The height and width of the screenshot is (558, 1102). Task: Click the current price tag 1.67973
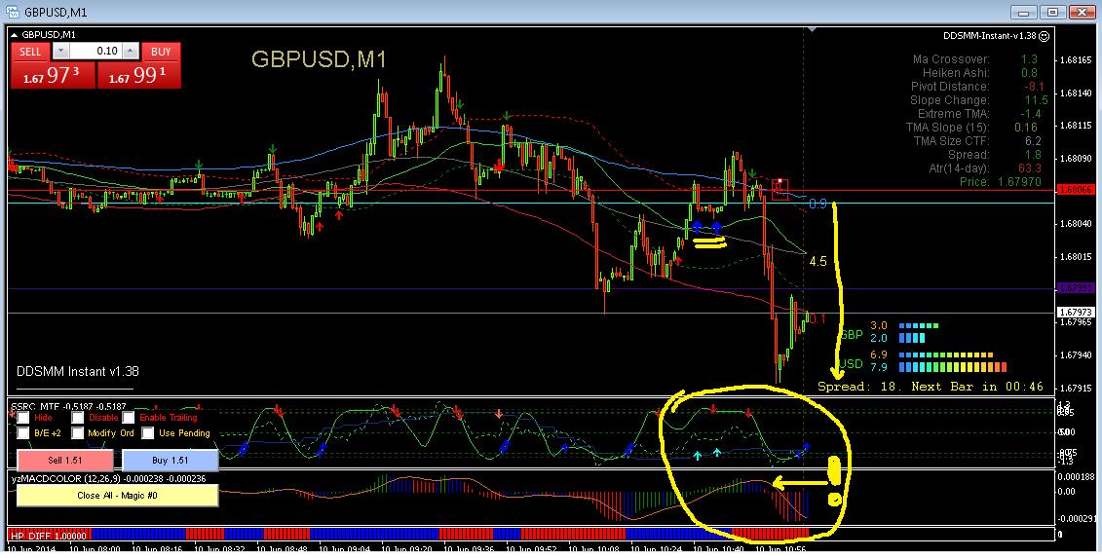tap(1076, 312)
